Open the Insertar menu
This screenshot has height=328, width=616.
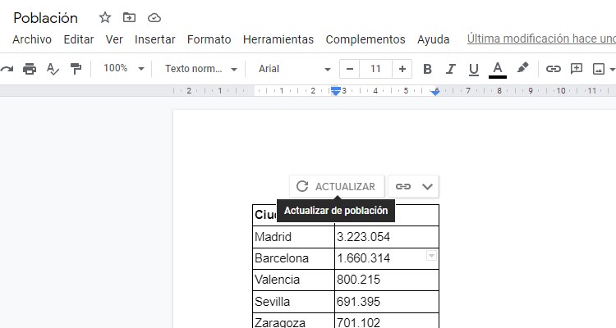[x=154, y=39]
